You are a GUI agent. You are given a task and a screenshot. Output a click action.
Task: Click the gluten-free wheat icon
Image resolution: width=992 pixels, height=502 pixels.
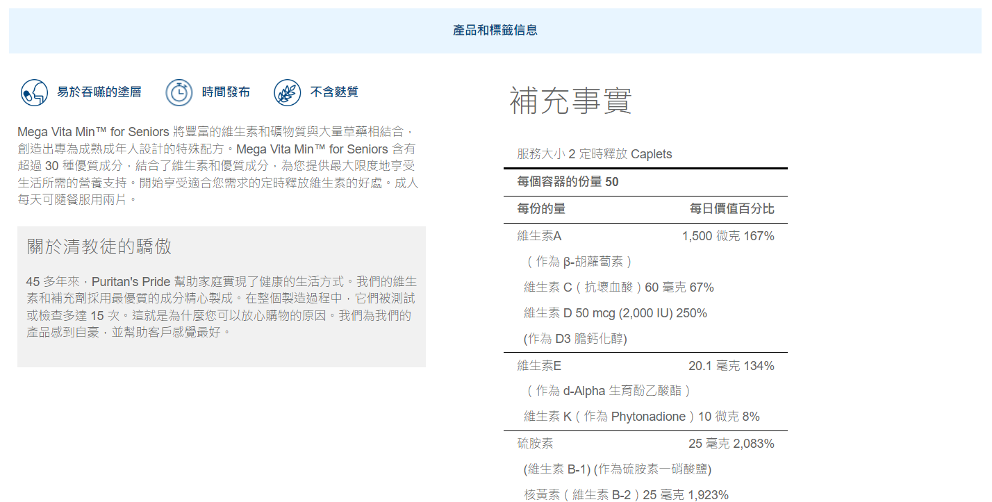287,92
